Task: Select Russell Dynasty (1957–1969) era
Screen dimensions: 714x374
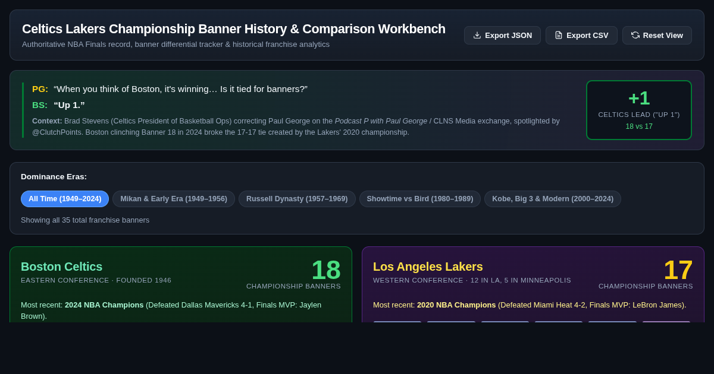Action: pos(297,199)
